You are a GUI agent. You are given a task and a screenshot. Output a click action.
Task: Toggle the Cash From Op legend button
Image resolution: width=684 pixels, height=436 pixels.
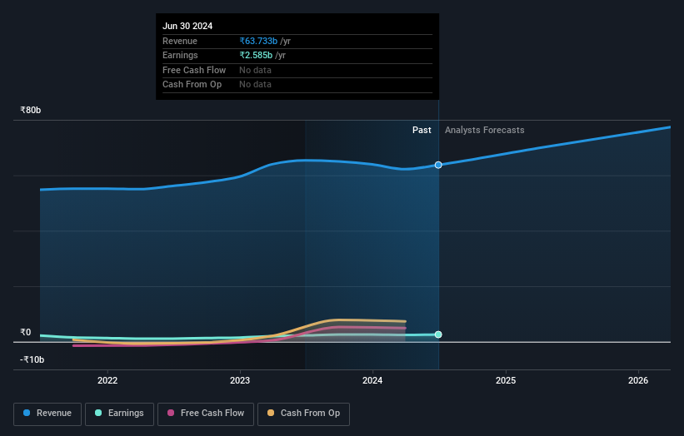(303, 414)
